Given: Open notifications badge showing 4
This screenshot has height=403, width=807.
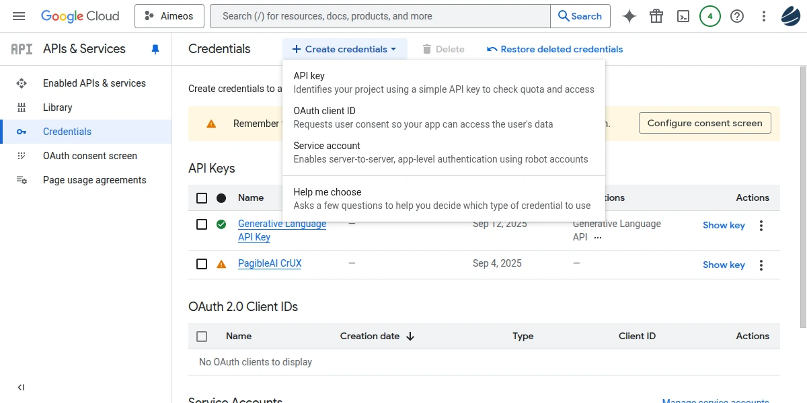Looking at the screenshot, I should click(710, 16).
